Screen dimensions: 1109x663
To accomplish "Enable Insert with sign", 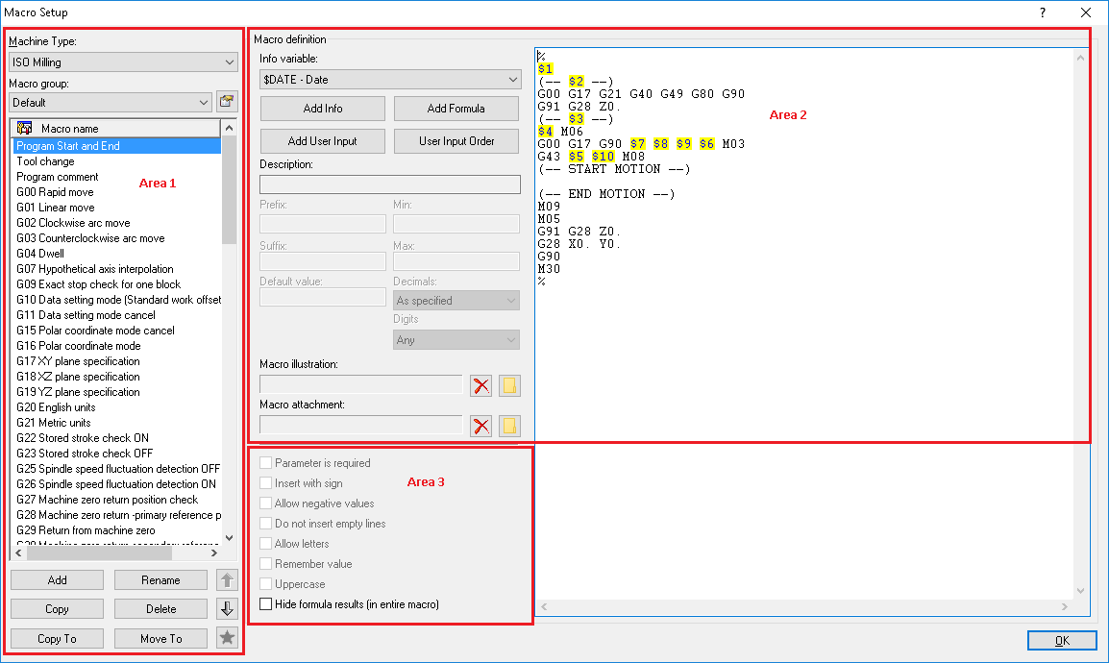I will 265,482.
